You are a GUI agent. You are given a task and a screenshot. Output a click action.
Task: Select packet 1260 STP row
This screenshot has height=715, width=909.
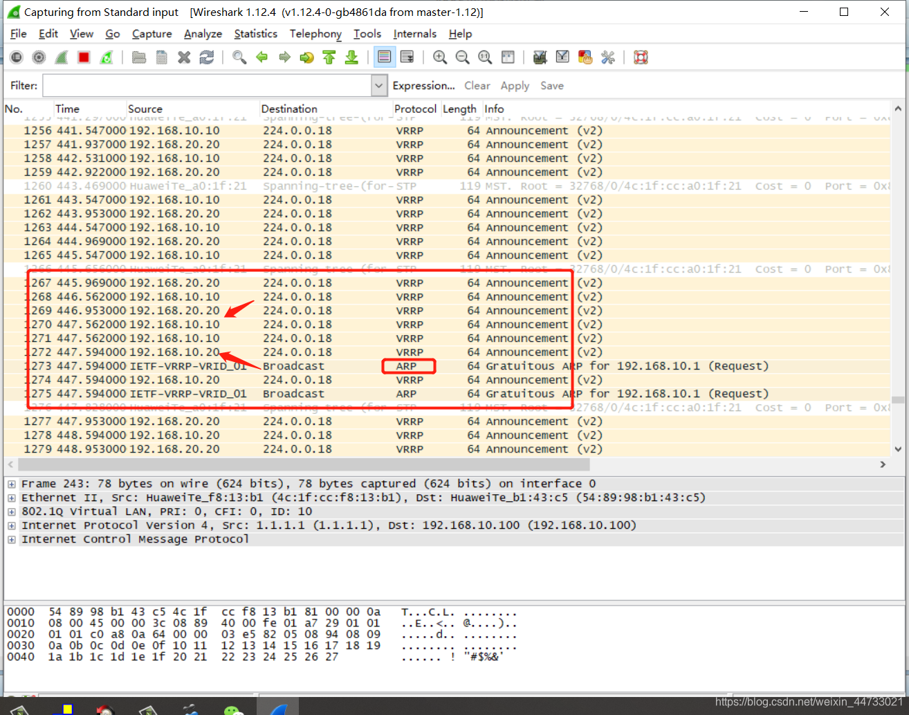tap(447, 186)
